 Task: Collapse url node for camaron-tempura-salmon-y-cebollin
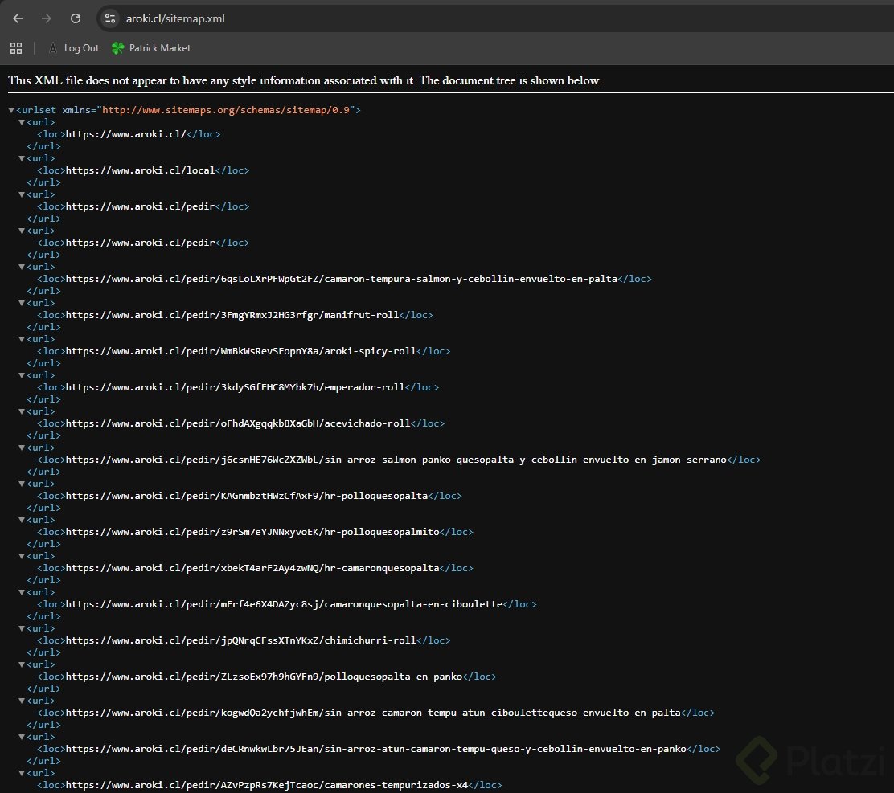[x=22, y=267]
